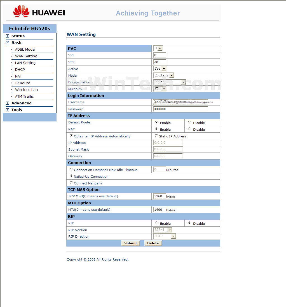Click the Max Idle Timeout minutes field
The image size is (286, 307).
[x=160, y=169]
